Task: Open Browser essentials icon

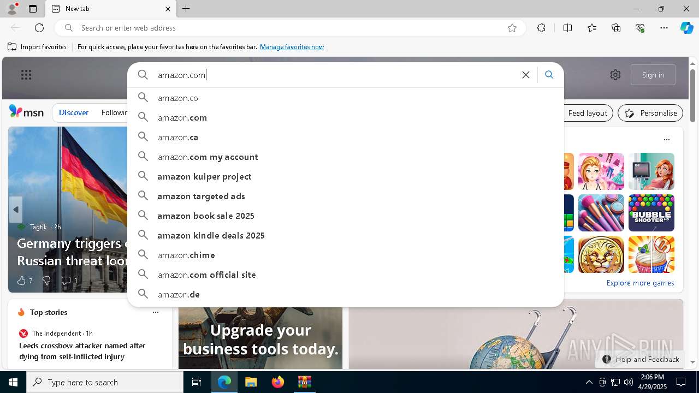Action: tap(640, 28)
